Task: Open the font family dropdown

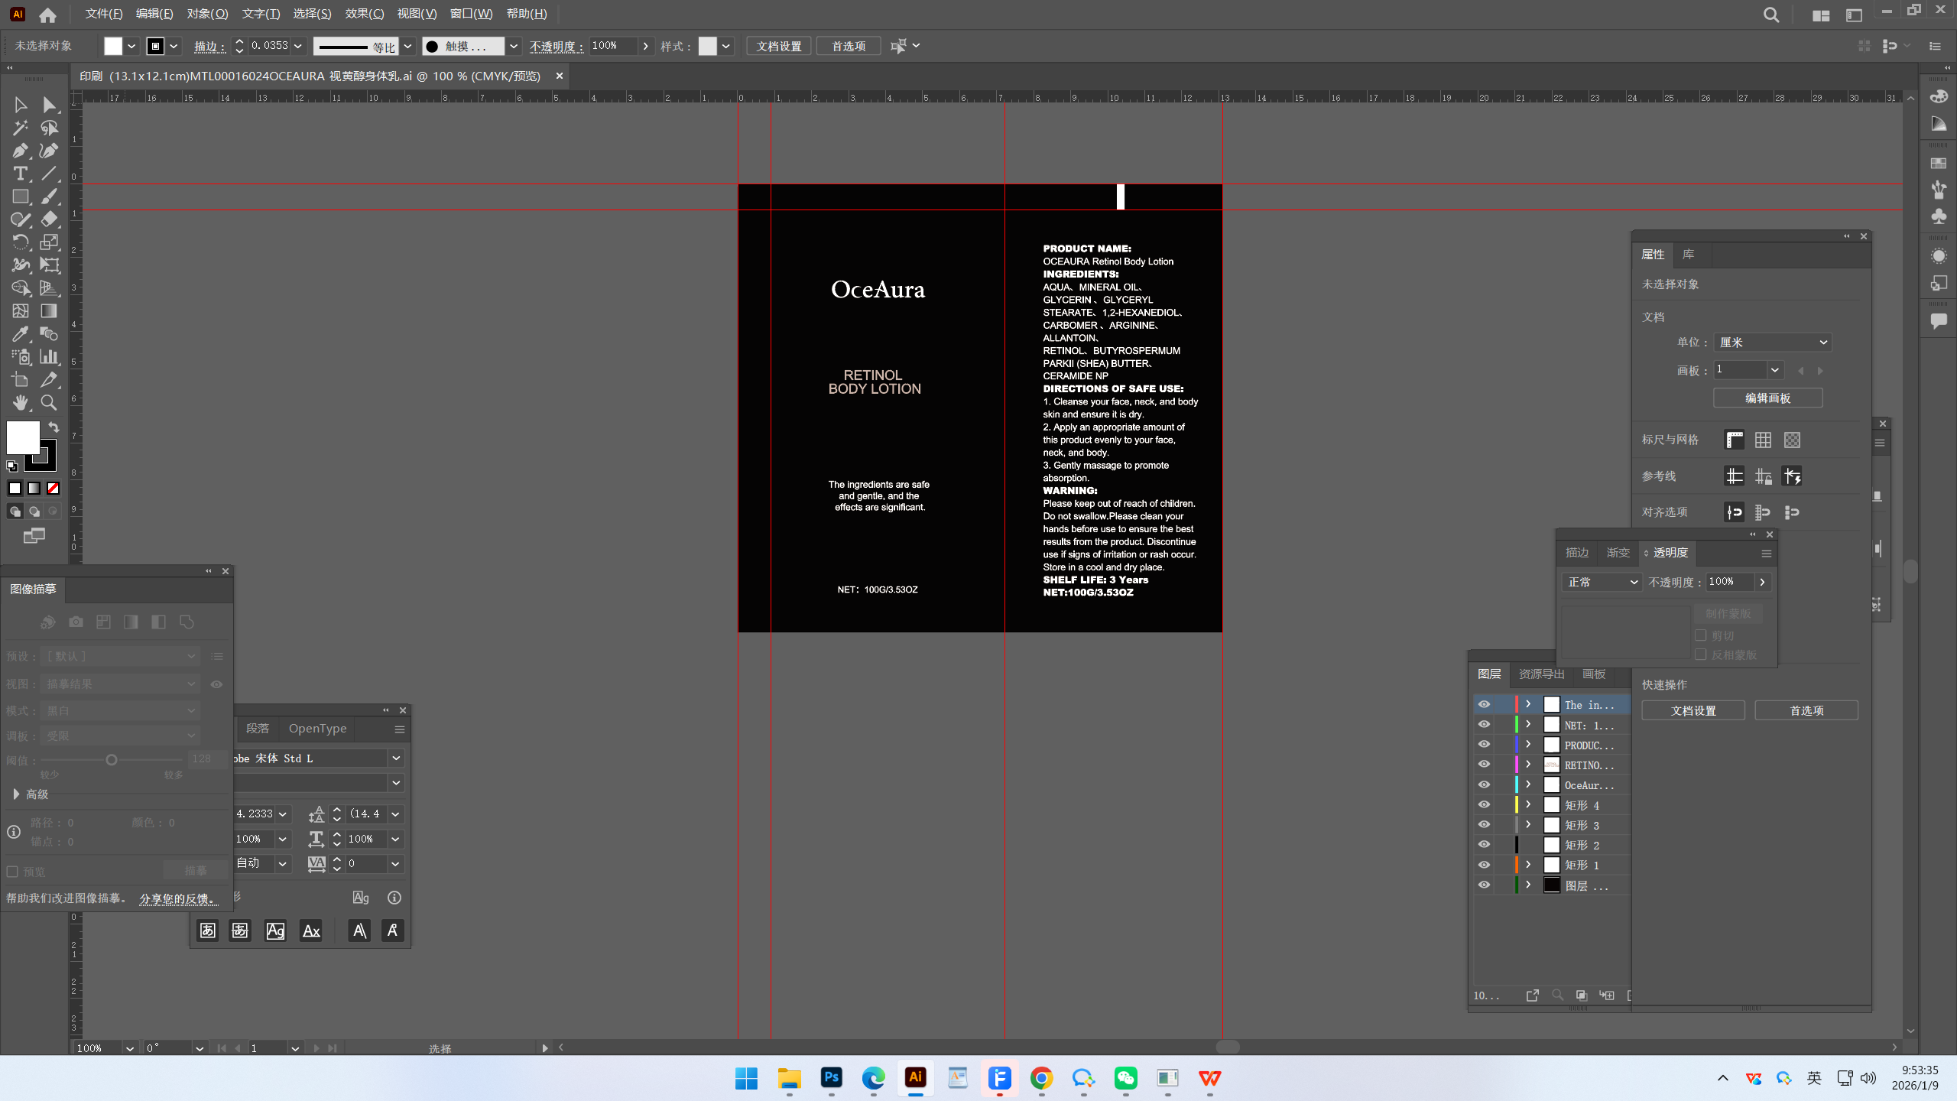Action: 396,758
